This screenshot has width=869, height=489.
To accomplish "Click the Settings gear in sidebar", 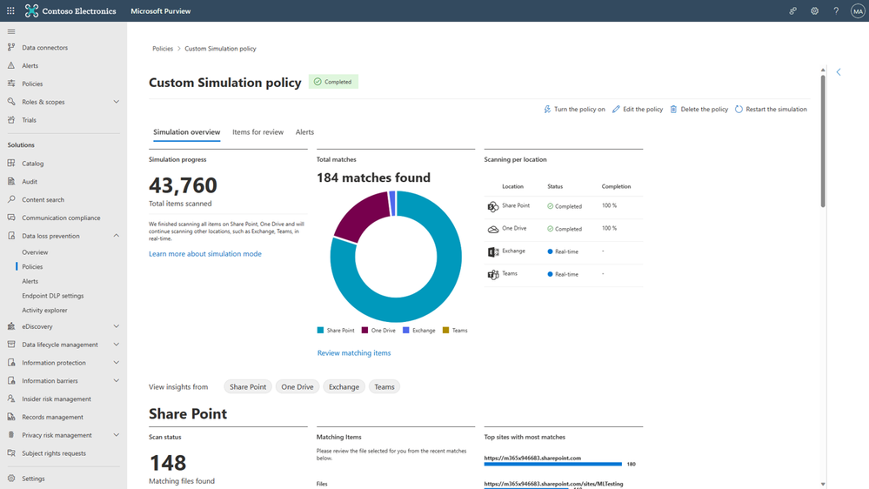I will click(x=11, y=478).
